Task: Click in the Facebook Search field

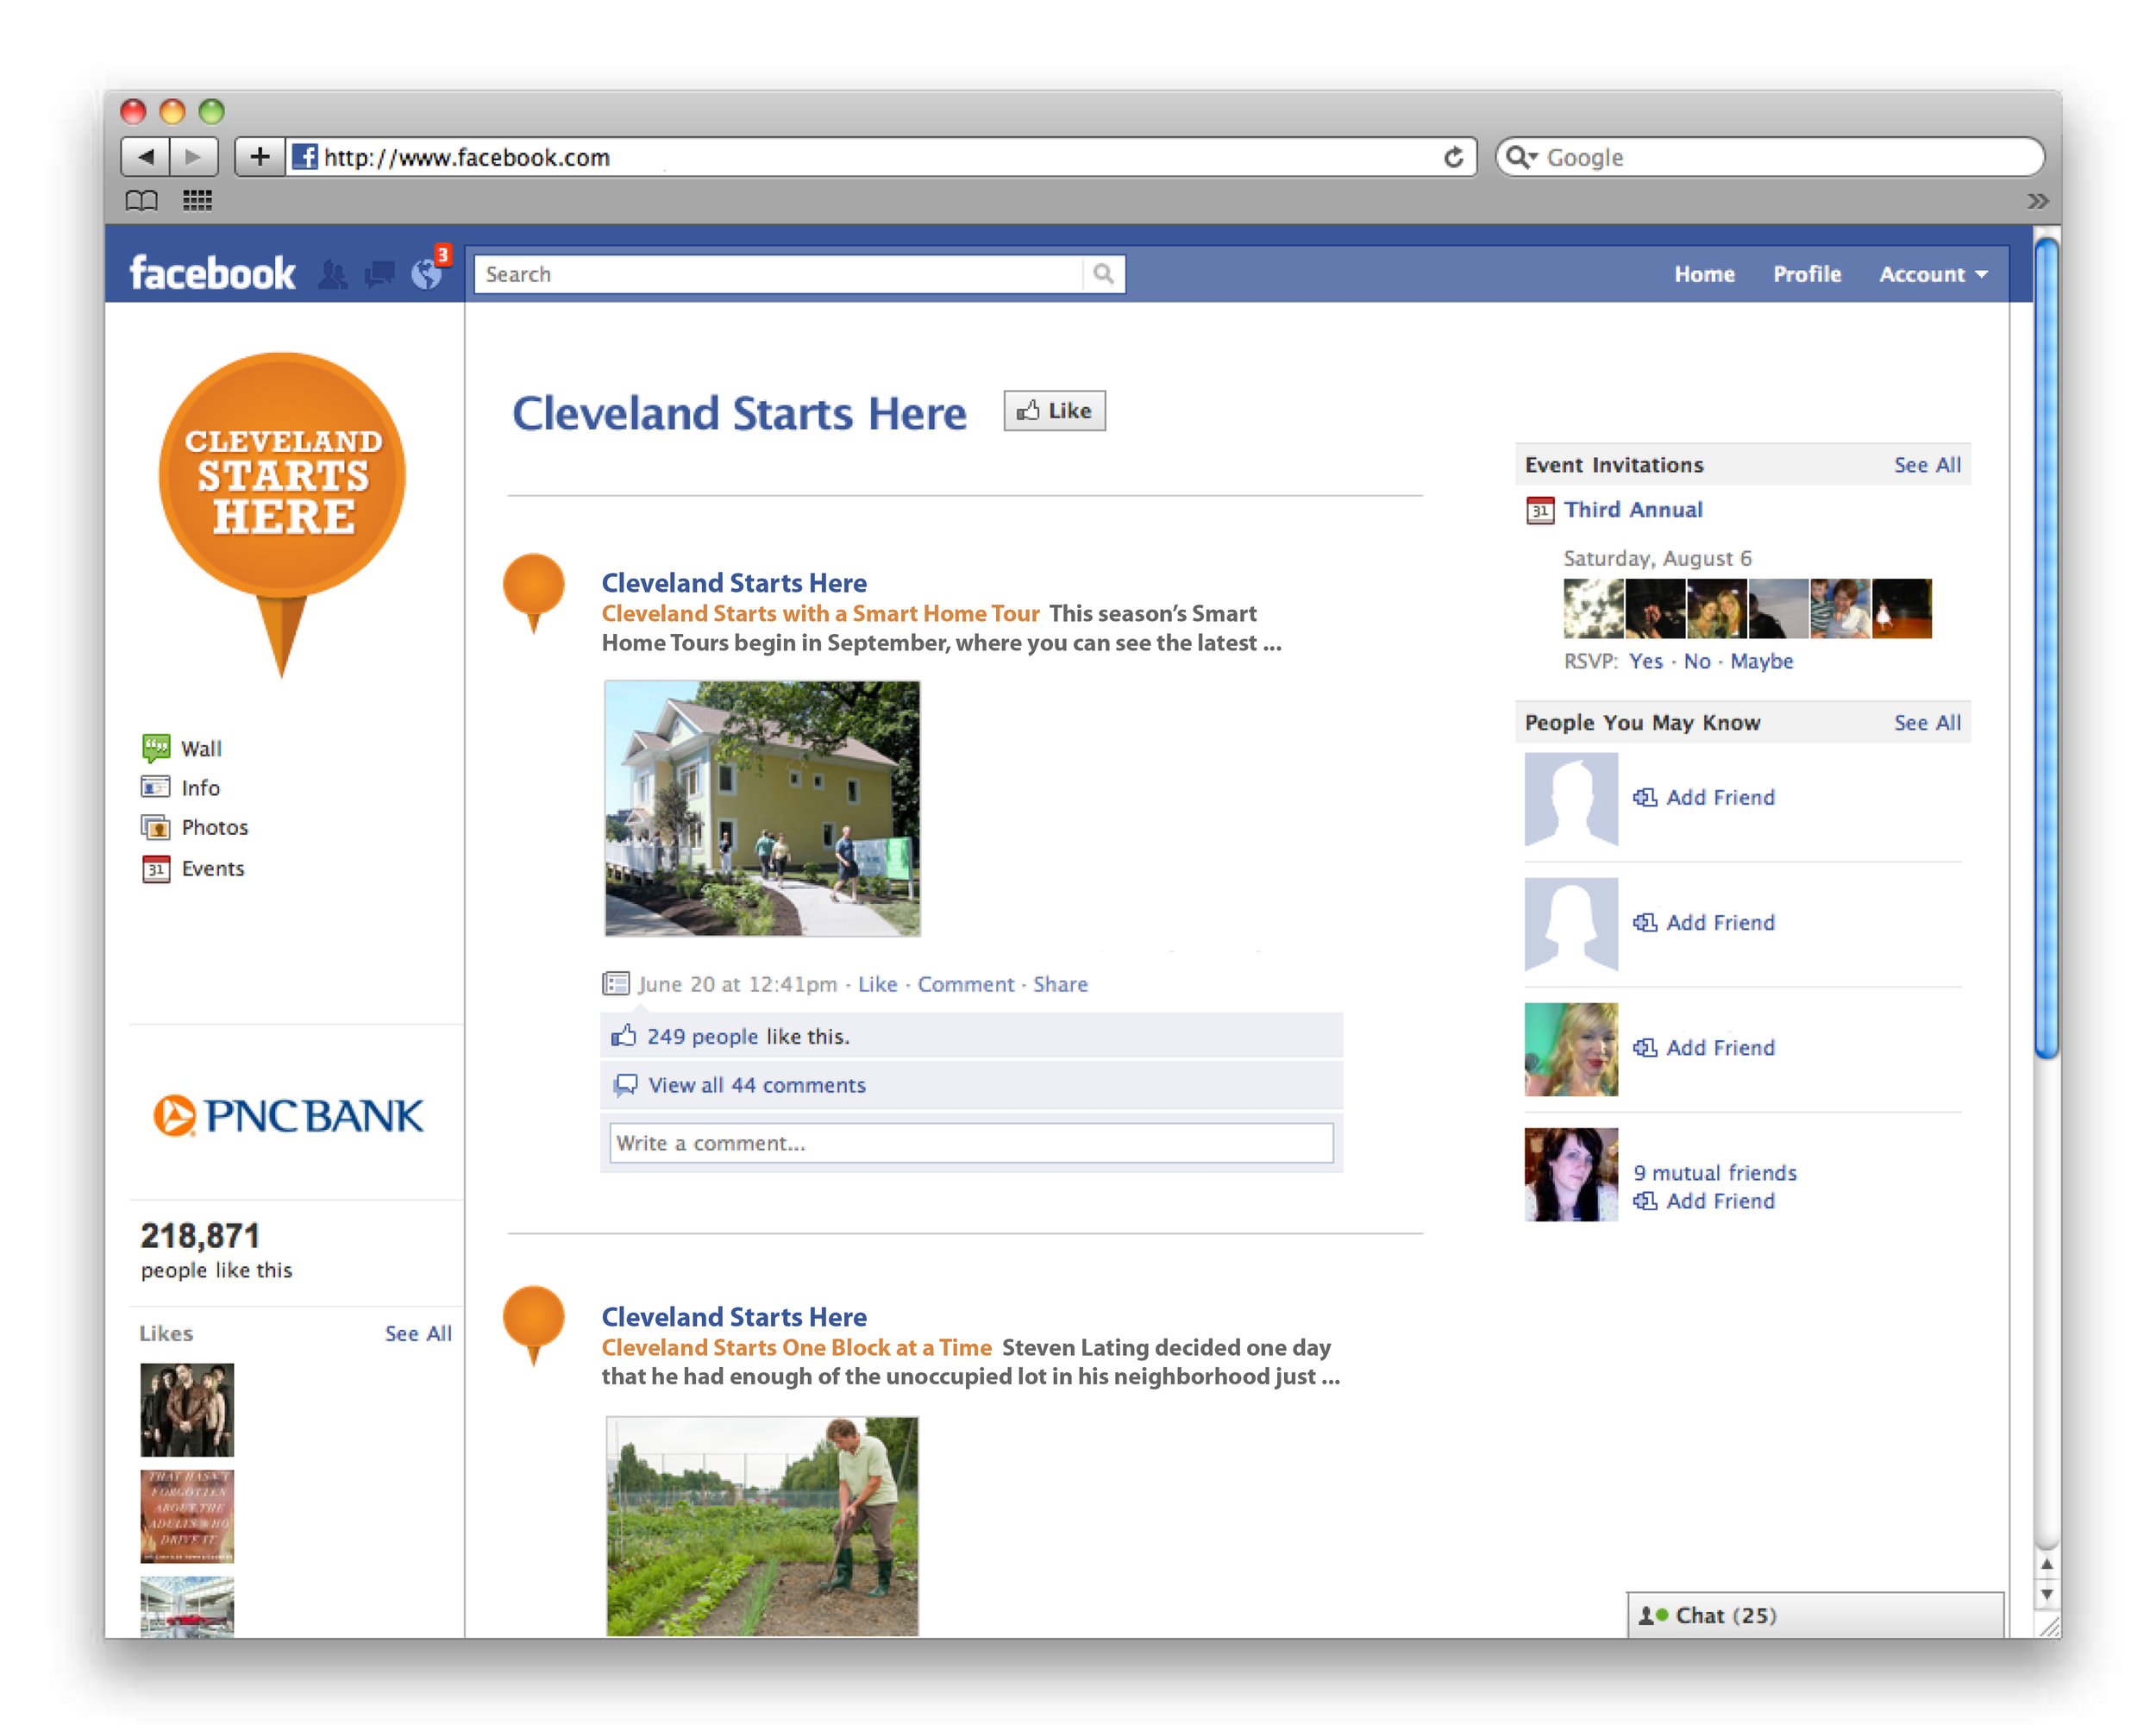Action: [779, 274]
